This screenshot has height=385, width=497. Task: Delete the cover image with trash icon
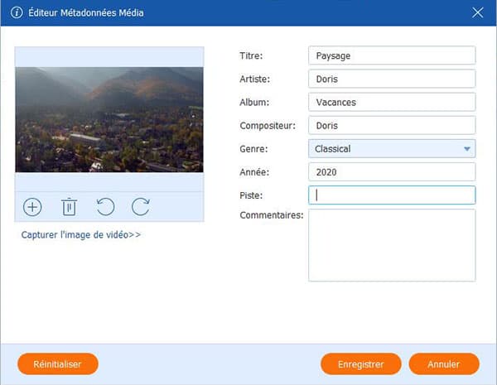pyautogui.click(x=69, y=207)
